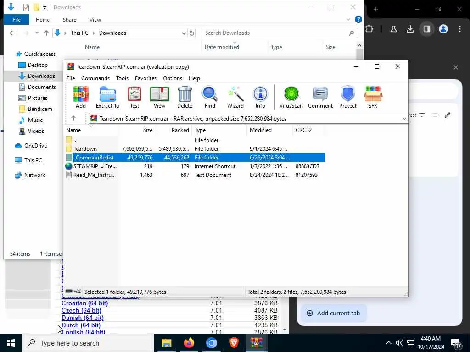The width and height of the screenshot is (470, 352).
Task: Expand the WinRAR archive path dropdown
Action: coord(404,119)
